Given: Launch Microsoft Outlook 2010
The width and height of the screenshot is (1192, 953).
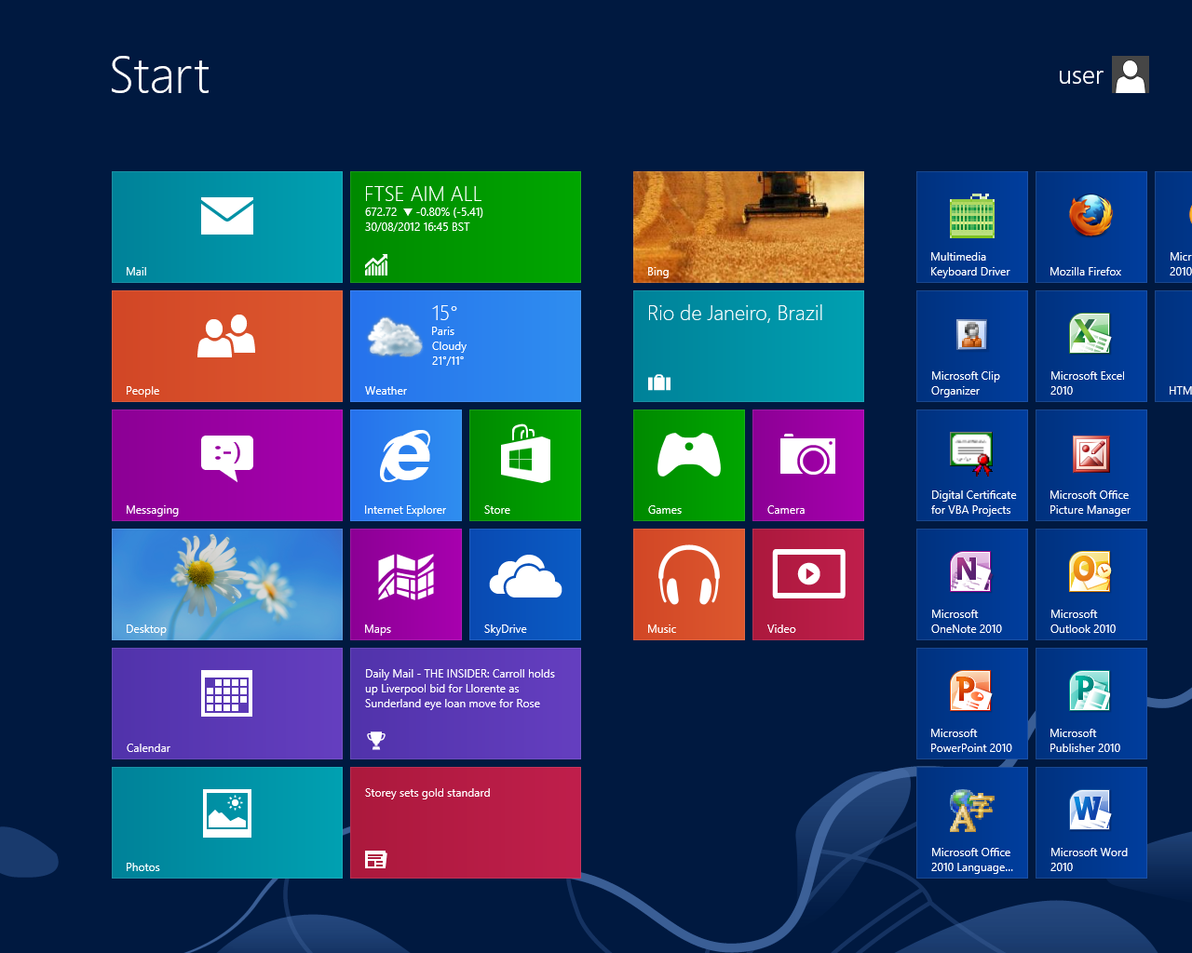Looking at the screenshot, I should tap(1091, 584).
